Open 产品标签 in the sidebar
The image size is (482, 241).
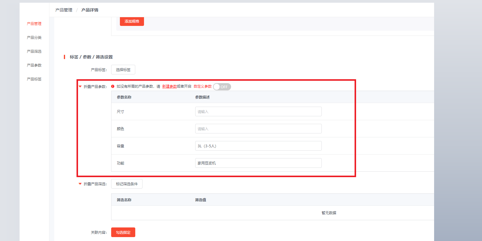[34, 79]
